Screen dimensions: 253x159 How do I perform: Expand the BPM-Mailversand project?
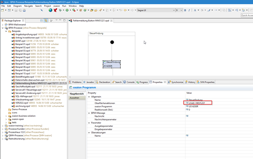(3, 25)
